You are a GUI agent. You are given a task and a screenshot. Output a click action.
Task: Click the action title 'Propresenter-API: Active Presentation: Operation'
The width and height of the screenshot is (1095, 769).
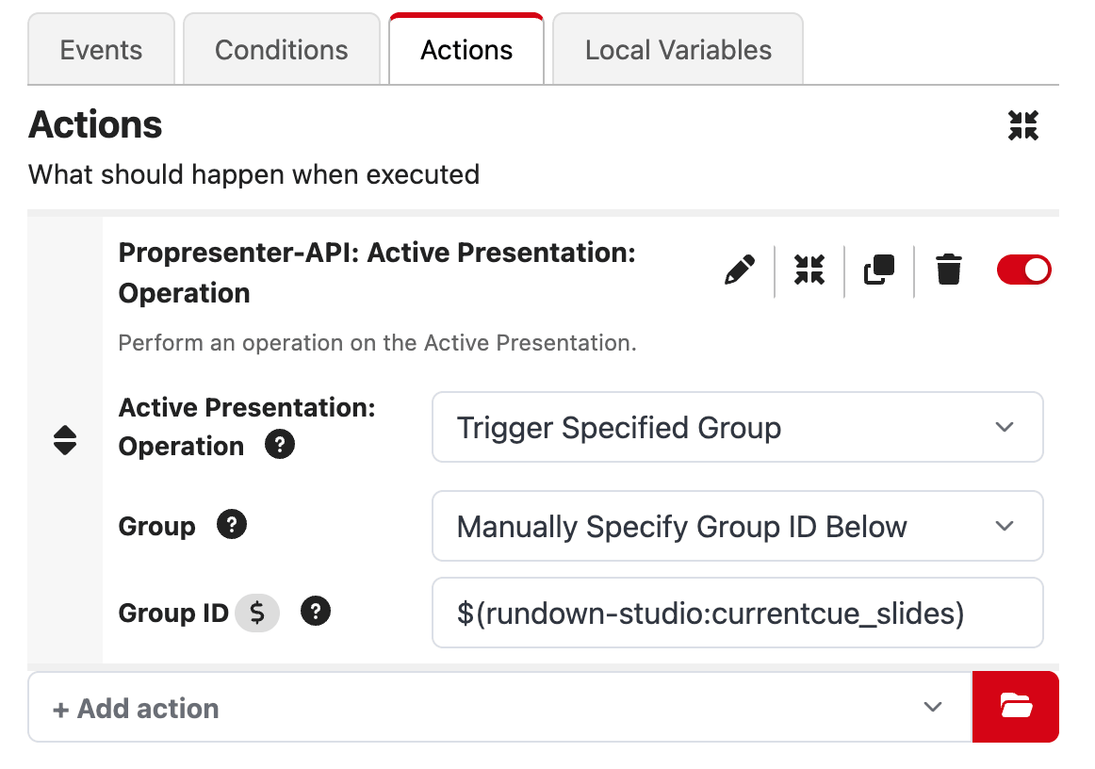pyautogui.click(x=377, y=272)
